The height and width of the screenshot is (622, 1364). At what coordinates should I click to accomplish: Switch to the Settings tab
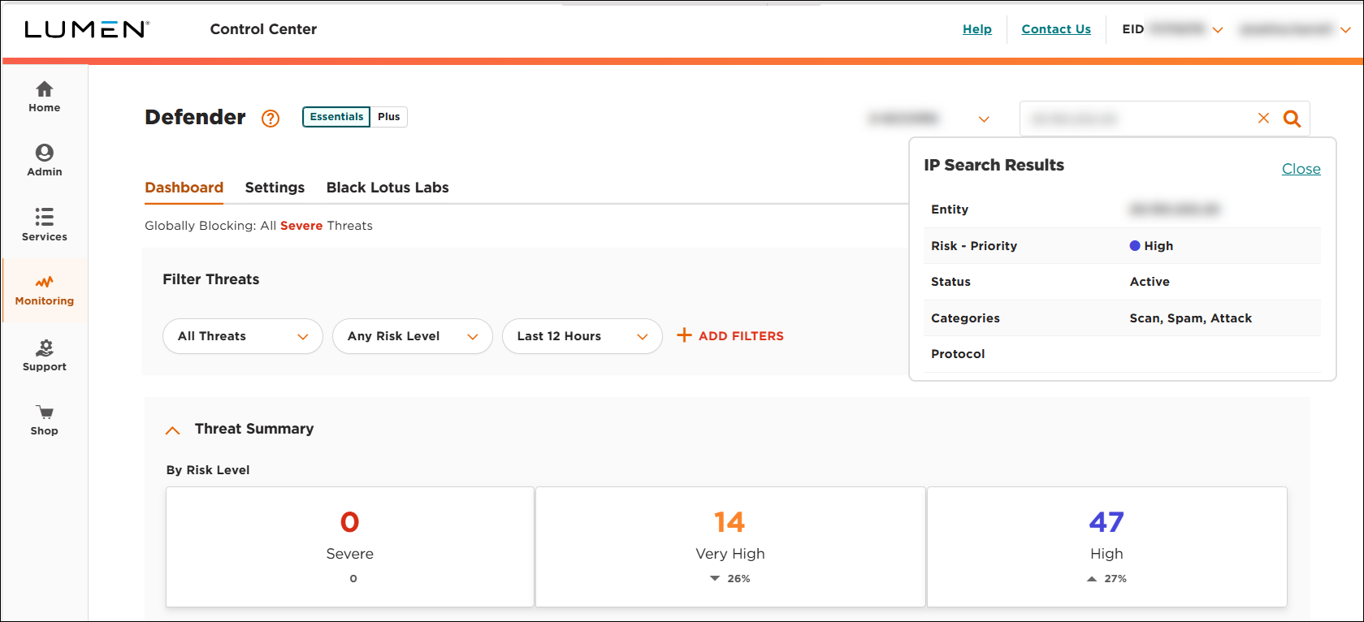tap(275, 188)
